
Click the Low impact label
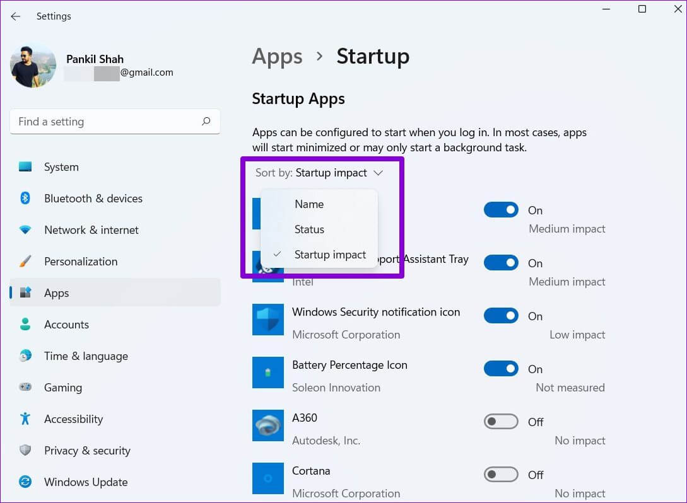577,335
